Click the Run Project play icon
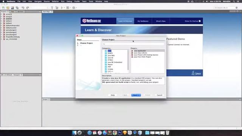The image size is (242, 136). tap(62, 8)
